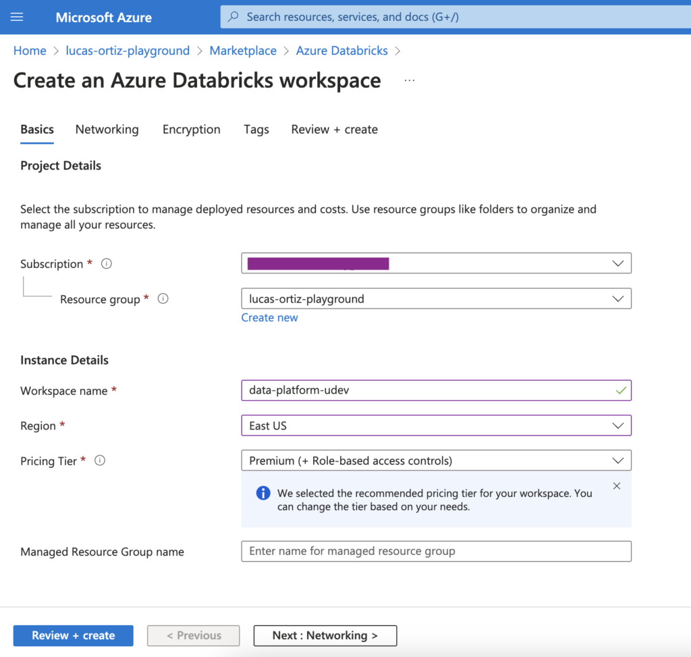Dismiss the recommended pricing tier notice
691x657 pixels.
(617, 486)
